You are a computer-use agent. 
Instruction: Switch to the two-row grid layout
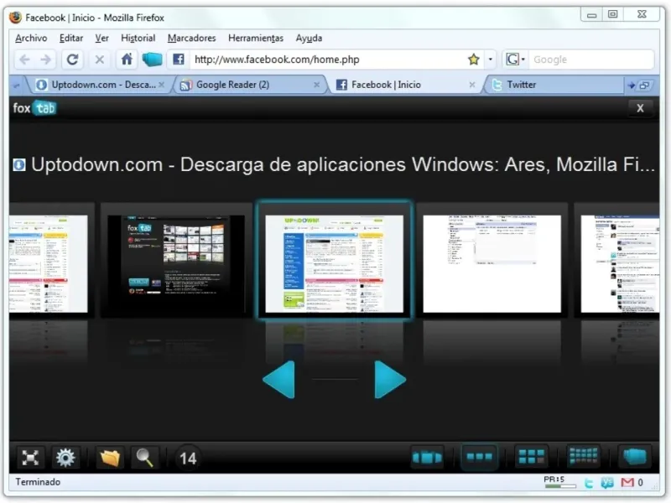click(531, 457)
